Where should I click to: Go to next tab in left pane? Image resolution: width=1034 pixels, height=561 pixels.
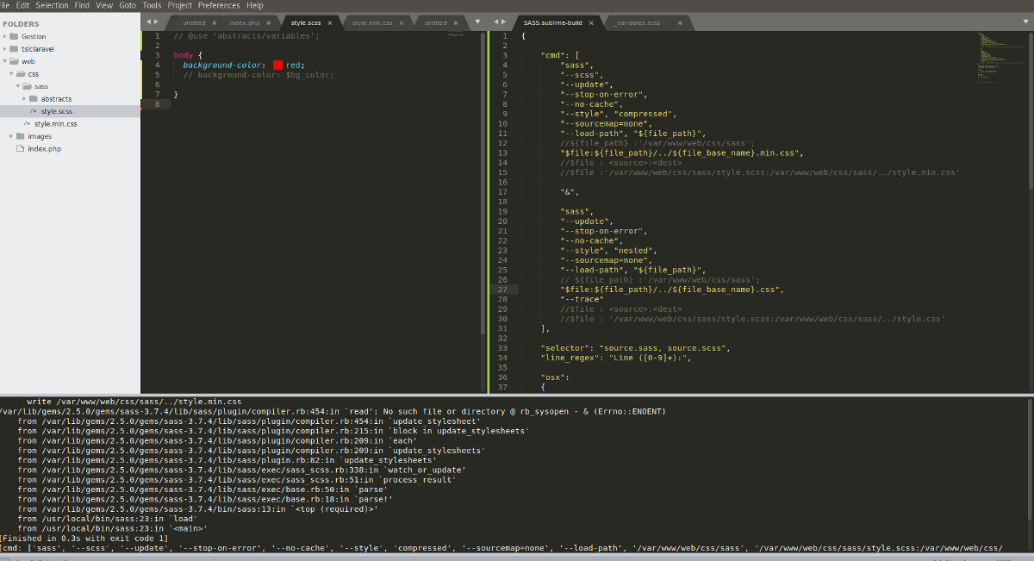coord(156,21)
